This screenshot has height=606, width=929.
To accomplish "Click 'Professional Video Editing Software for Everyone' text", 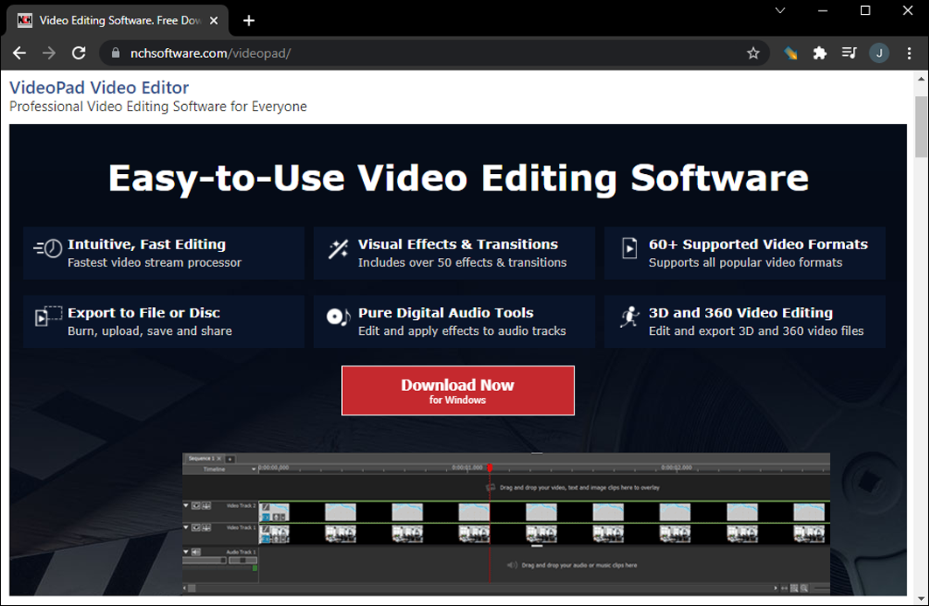I will tap(158, 107).
